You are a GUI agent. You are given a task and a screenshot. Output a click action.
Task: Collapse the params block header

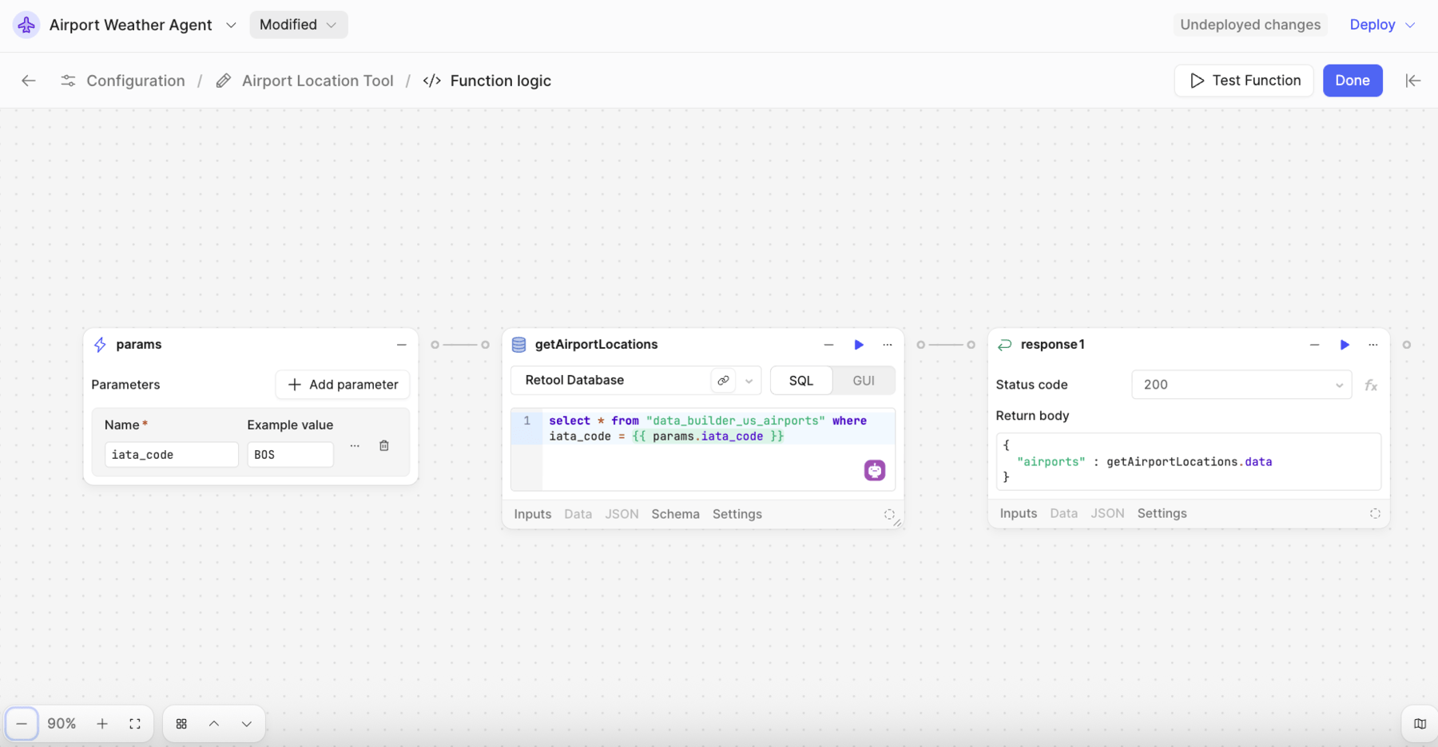[x=401, y=344]
